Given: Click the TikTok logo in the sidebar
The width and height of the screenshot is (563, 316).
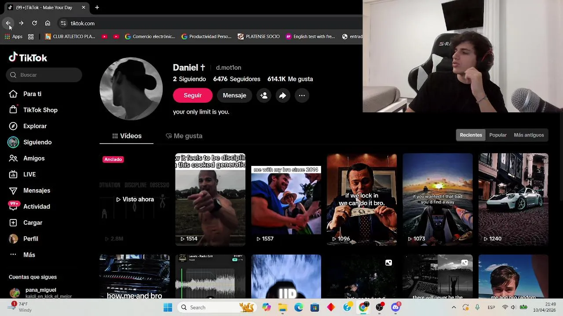Looking at the screenshot, I should (28, 57).
